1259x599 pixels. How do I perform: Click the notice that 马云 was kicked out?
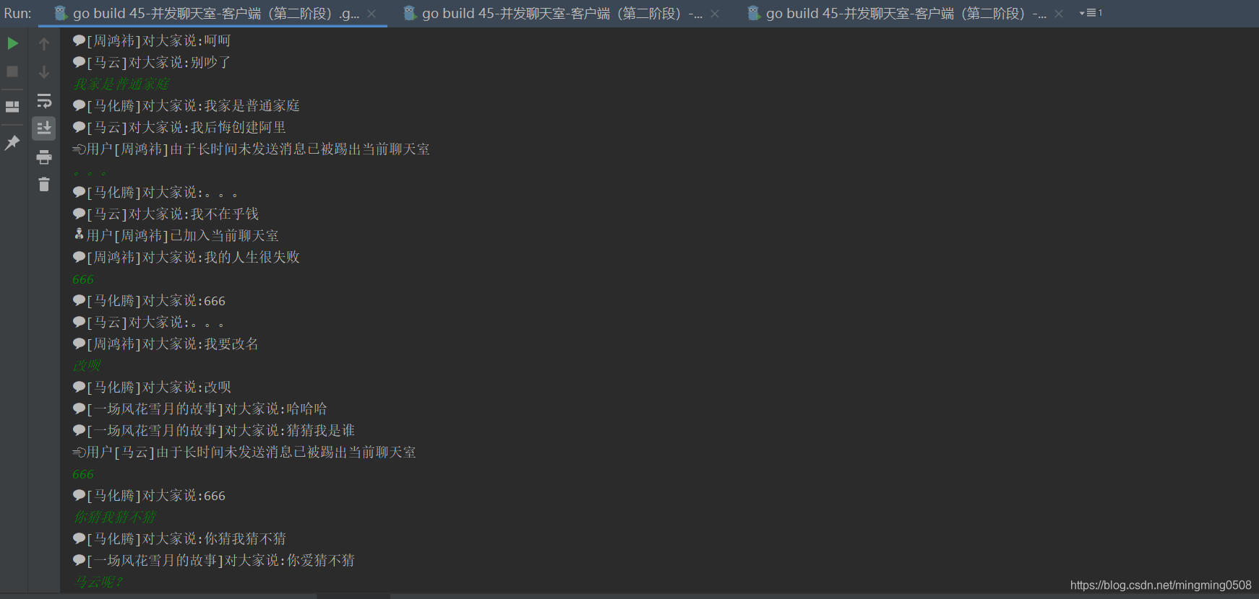tap(244, 452)
